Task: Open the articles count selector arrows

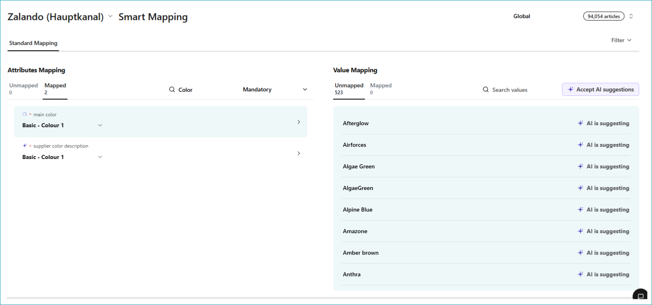Action: pos(631,16)
